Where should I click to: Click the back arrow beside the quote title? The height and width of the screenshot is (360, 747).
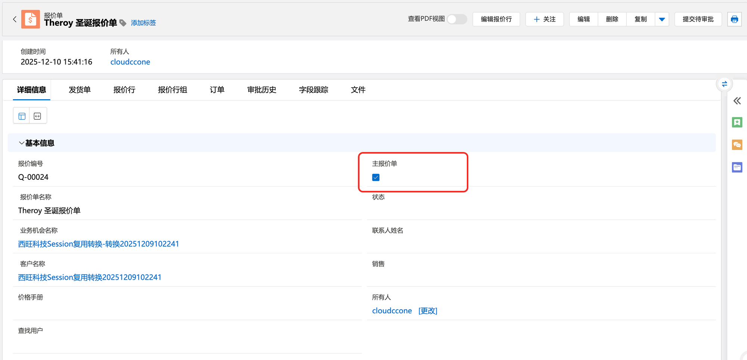(x=15, y=19)
